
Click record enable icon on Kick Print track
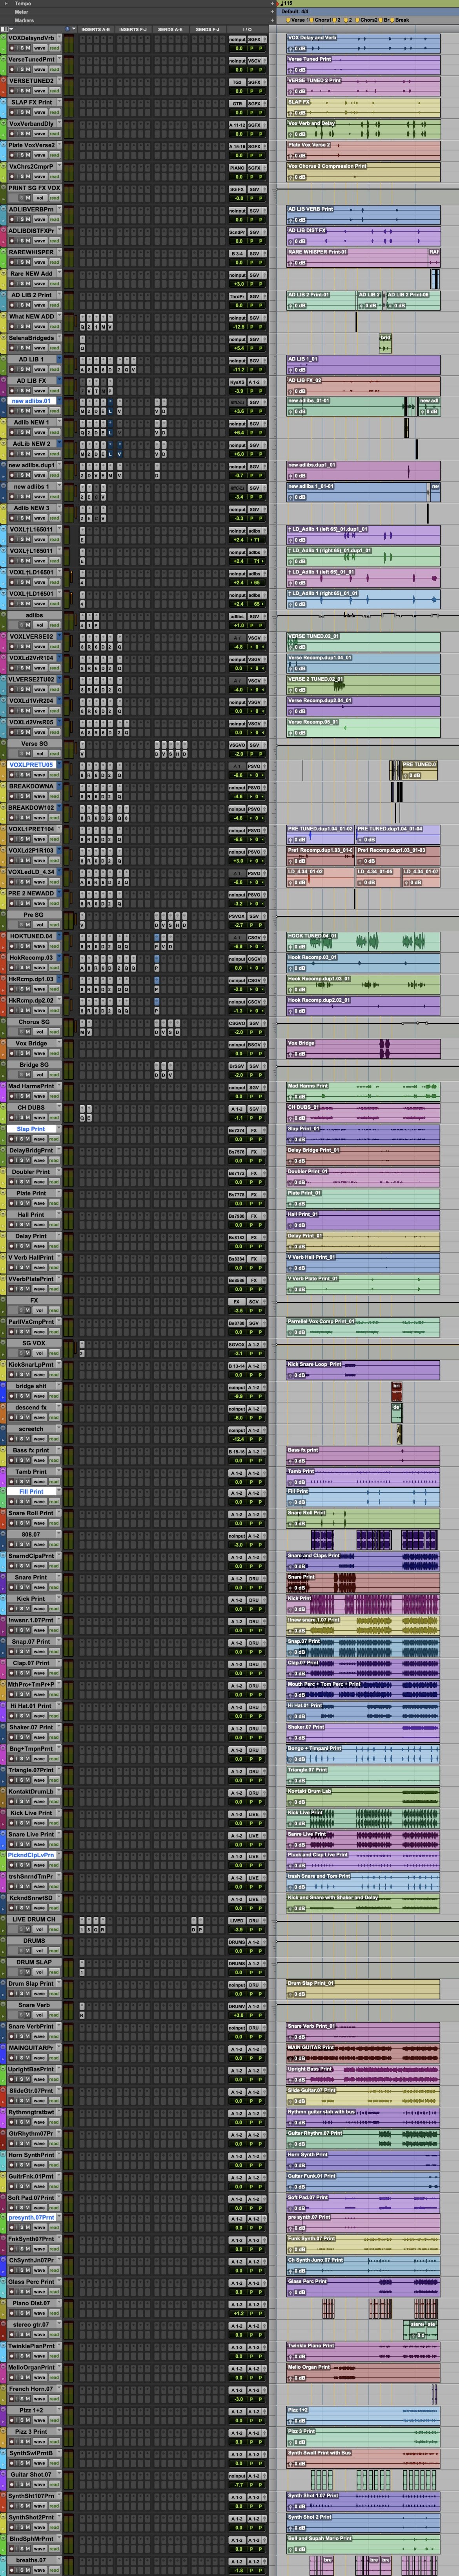[x=12, y=1608]
